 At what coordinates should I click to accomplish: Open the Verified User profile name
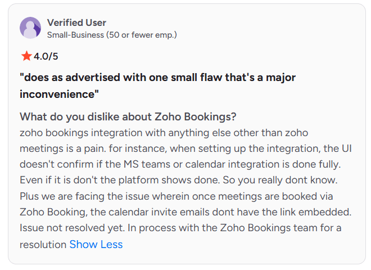click(x=76, y=22)
